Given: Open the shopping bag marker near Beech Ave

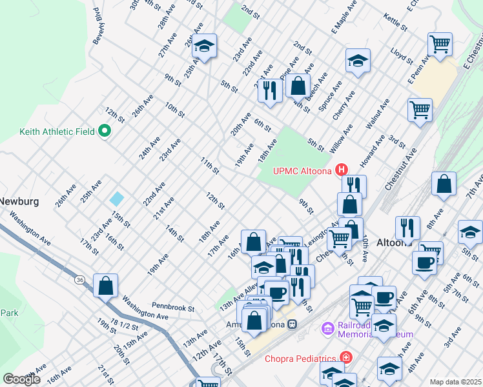Looking at the screenshot, I should click(298, 87).
